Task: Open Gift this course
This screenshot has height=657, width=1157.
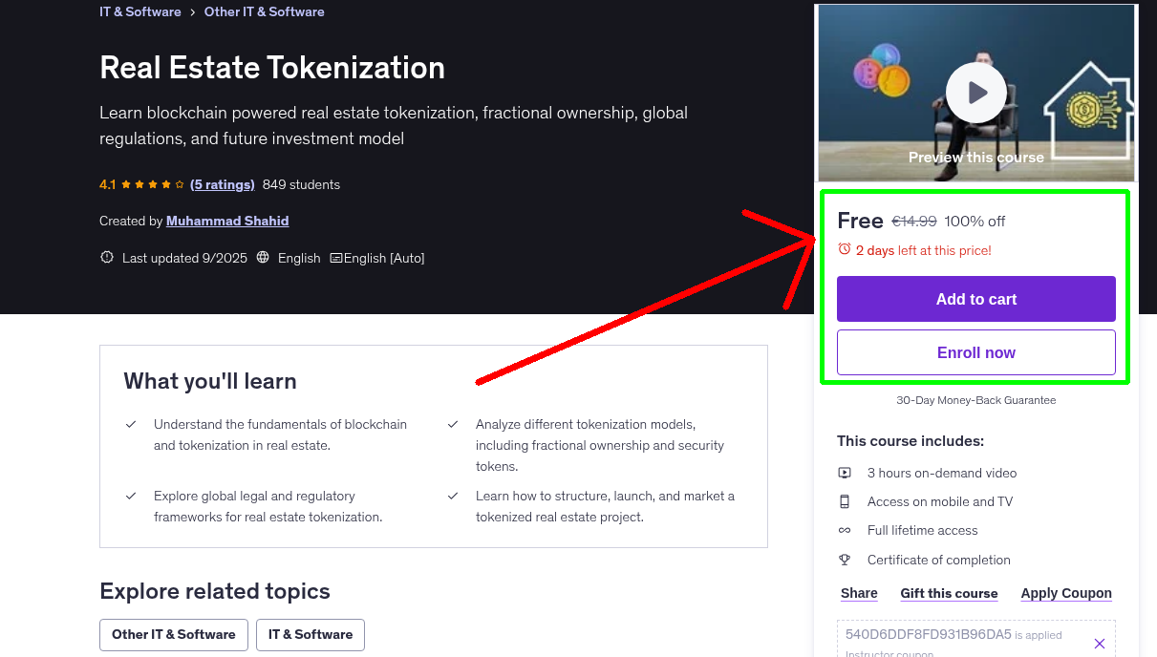Action: click(x=949, y=593)
